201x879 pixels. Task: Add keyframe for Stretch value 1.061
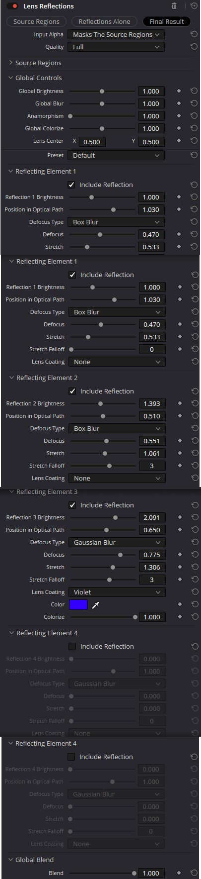point(180,453)
